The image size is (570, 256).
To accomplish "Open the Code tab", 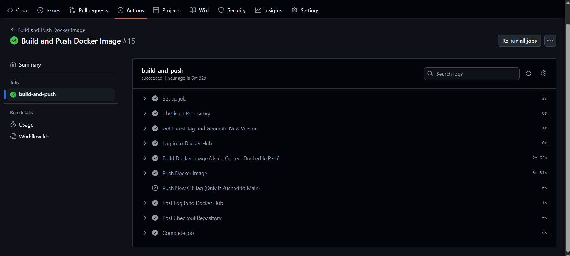I will click(x=18, y=10).
